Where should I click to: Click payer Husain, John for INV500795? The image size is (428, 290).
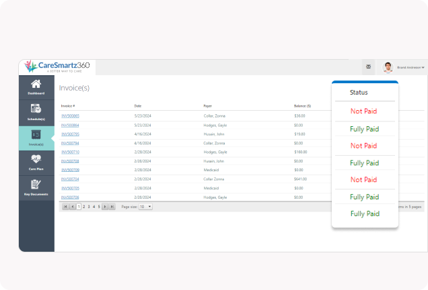214,134
